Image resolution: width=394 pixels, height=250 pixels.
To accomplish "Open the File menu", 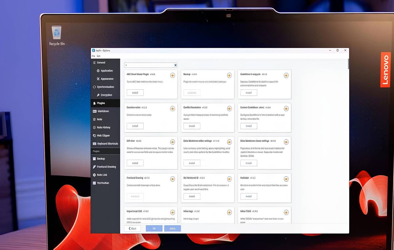I will coord(93,56).
